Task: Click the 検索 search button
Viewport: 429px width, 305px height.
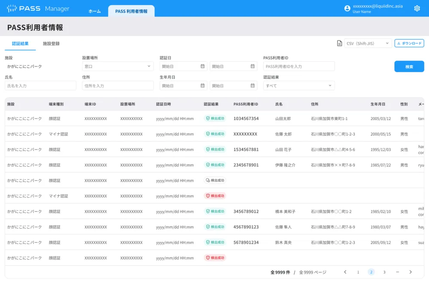Action: 409,66
